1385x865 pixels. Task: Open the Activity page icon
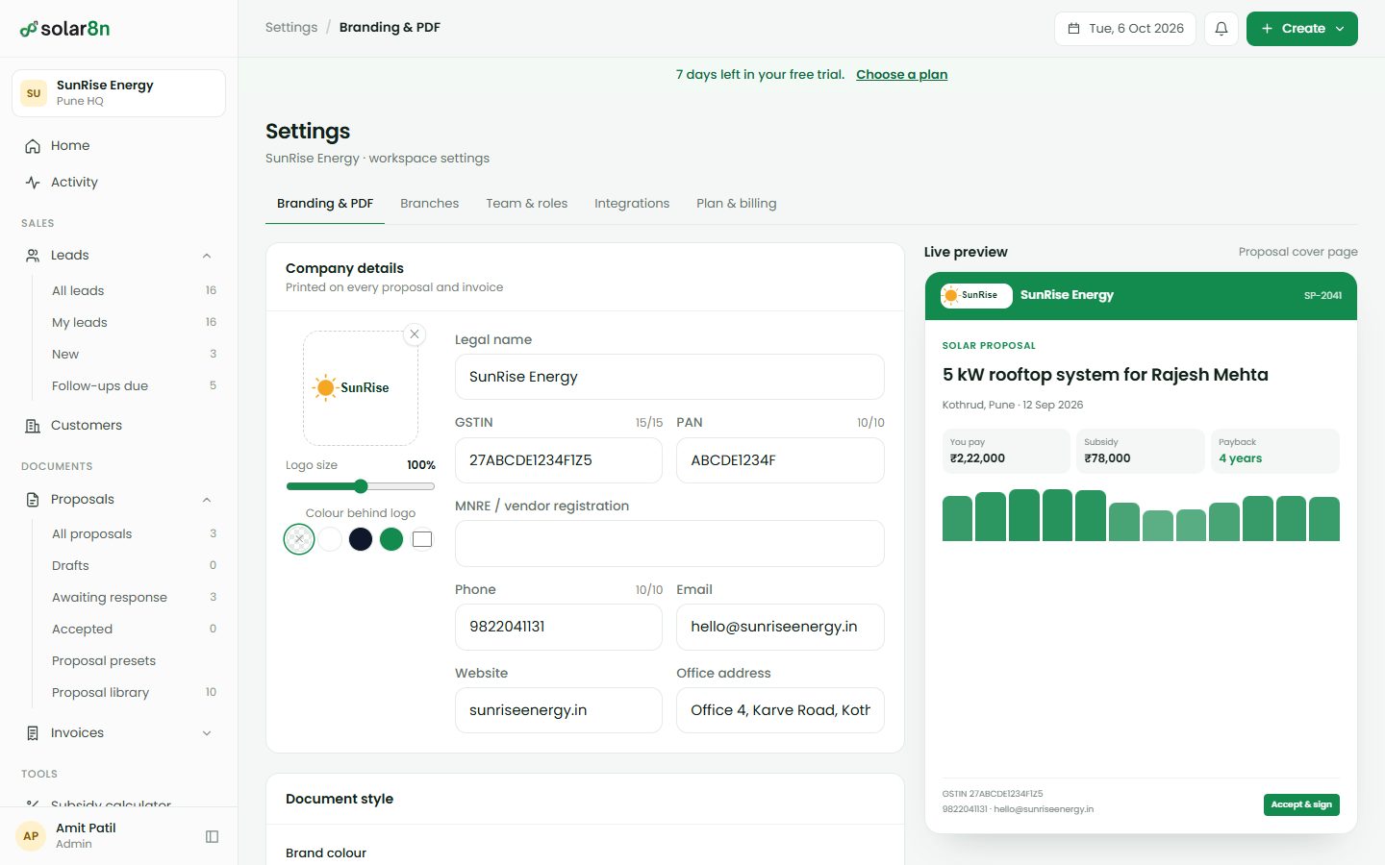click(33, 183)
